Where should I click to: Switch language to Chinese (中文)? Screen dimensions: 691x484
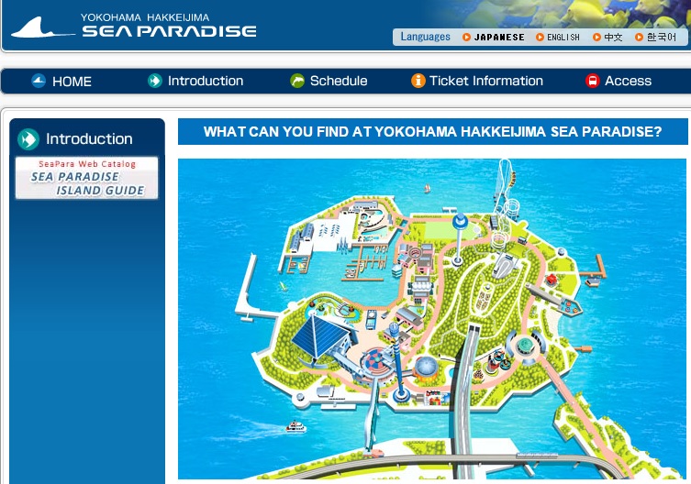point(613,38)
